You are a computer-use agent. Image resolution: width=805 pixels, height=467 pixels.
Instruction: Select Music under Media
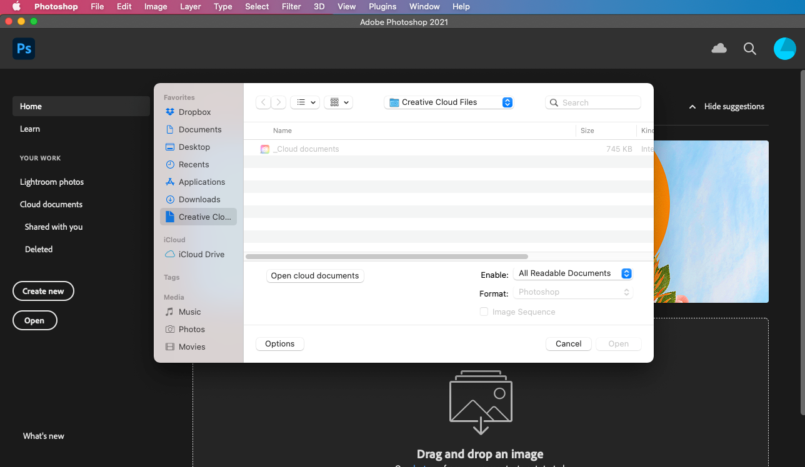click(198, 312)
